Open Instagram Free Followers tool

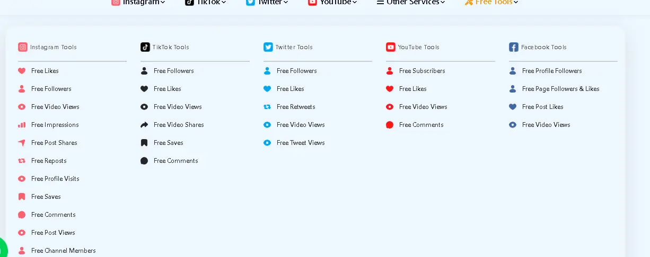click(x=51, y=89)
